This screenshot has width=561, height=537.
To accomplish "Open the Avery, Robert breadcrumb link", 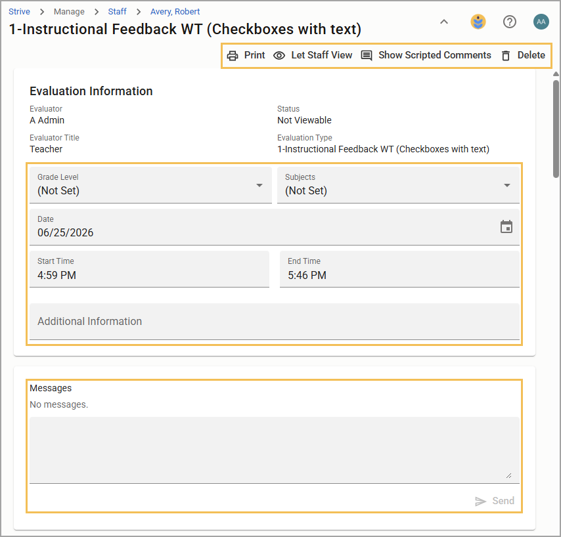I will click(x=175, y=11).
